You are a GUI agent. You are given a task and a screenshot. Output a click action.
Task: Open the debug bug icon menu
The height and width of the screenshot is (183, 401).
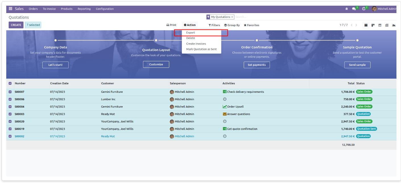[x=346, y=9]
